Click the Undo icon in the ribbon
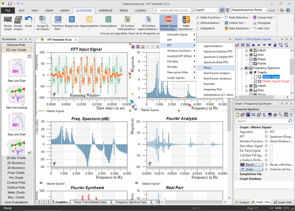The image size is (295, 211). coord(28,22)
